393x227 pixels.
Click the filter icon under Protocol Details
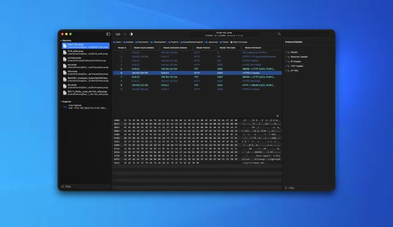tap(286, 188)
